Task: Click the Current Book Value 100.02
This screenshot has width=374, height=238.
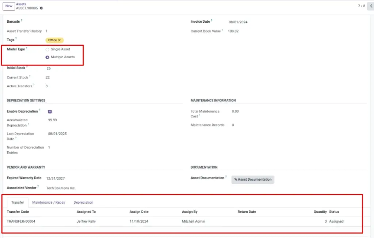Action: tap(233, 31)
